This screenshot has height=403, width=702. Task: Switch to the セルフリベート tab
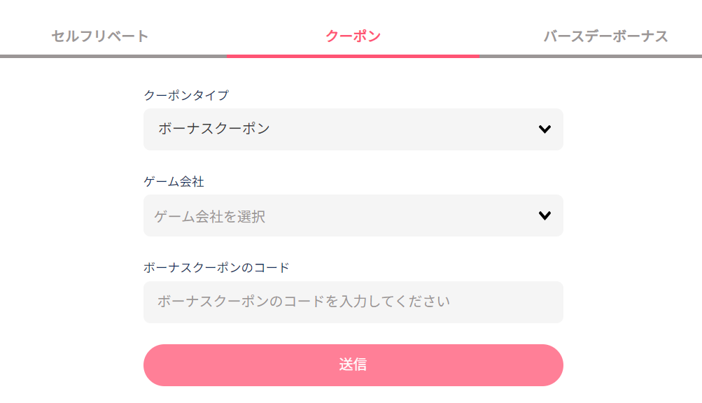point(100,36)
